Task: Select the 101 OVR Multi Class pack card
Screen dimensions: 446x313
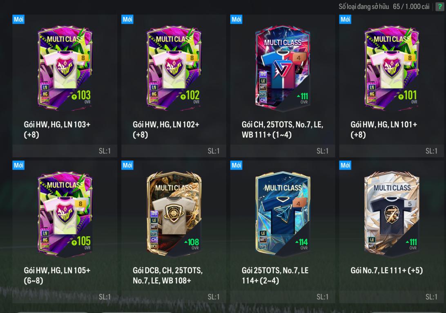Action: pyautogui.click(x=392, y=68)
